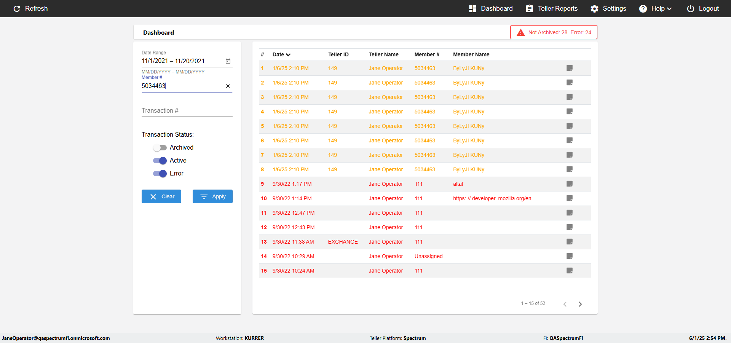Screen dimensions: 731x343
Task: Clear the Member # field with X icon
Action: click(228, 86)
